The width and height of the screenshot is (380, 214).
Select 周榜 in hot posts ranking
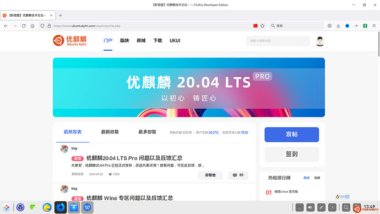[306, 178]
